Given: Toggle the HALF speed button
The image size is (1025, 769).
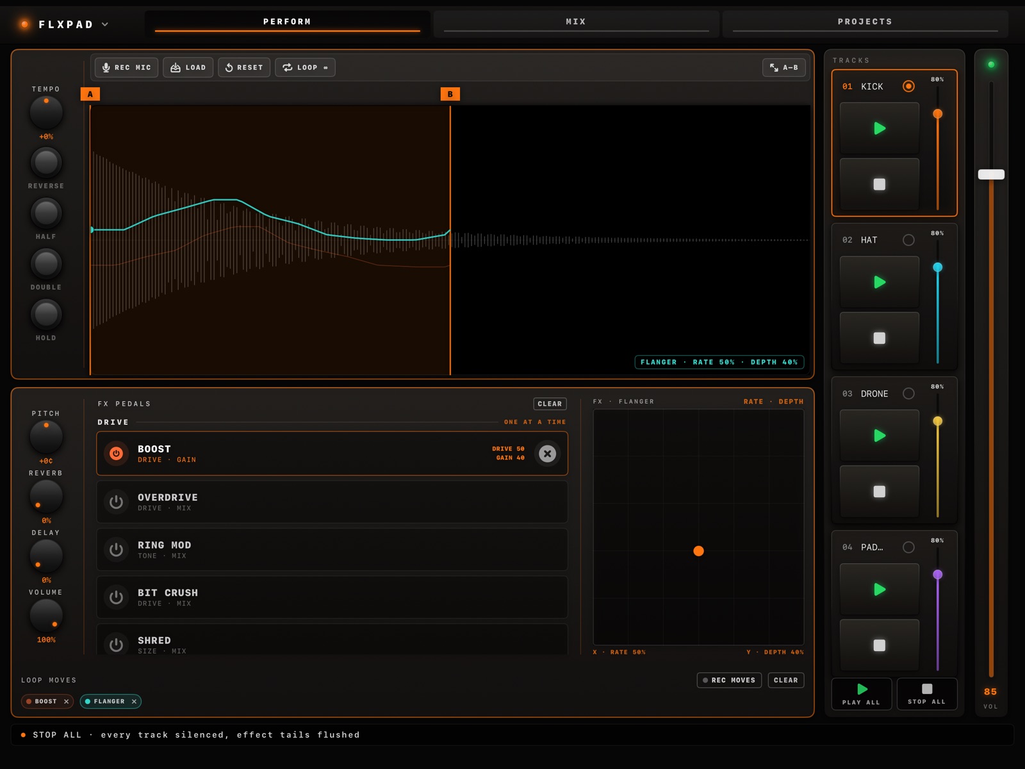Looking at the screenshot, I should pyautogui.click(x=46, y=213).
